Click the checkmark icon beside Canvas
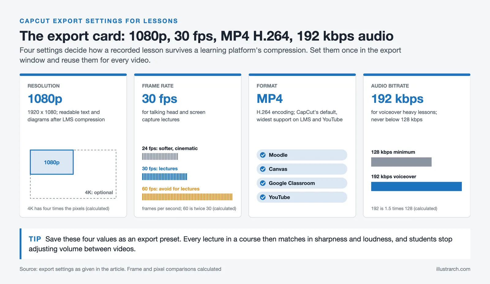The image size is (490, 284). click(263, 169)
